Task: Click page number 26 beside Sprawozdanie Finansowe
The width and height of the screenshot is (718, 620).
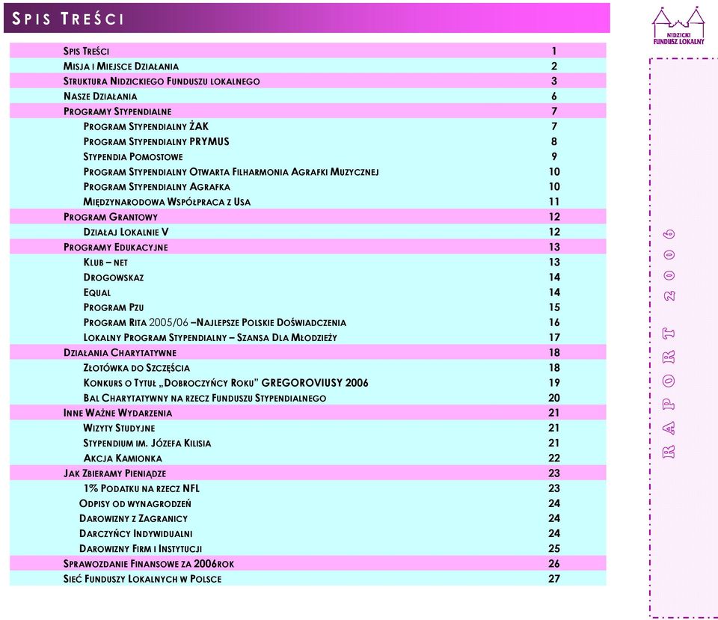Action: point(554,564)
